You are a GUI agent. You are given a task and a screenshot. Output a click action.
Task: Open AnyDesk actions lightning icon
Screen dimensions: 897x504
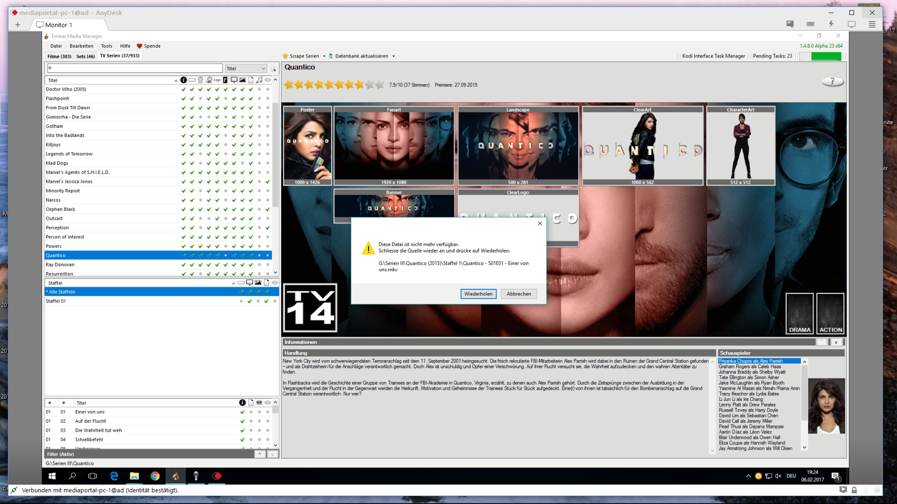coord(831,24)
